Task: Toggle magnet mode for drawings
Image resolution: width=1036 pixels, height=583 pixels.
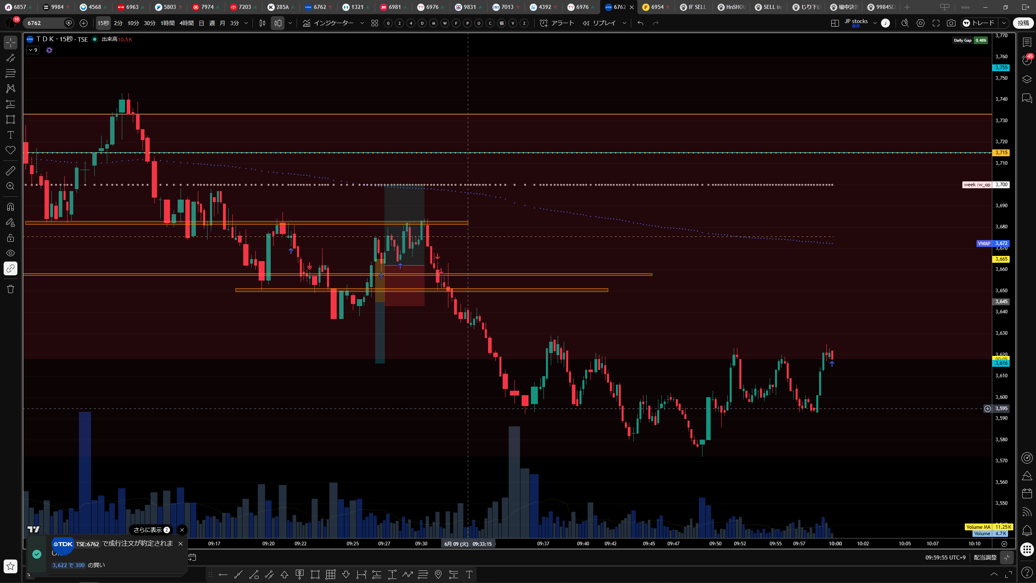Action: tap(11, 207)
